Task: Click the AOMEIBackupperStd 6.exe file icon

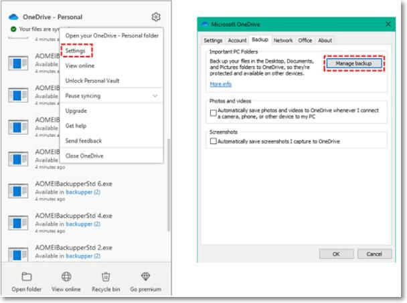Action: click(18, 191)
